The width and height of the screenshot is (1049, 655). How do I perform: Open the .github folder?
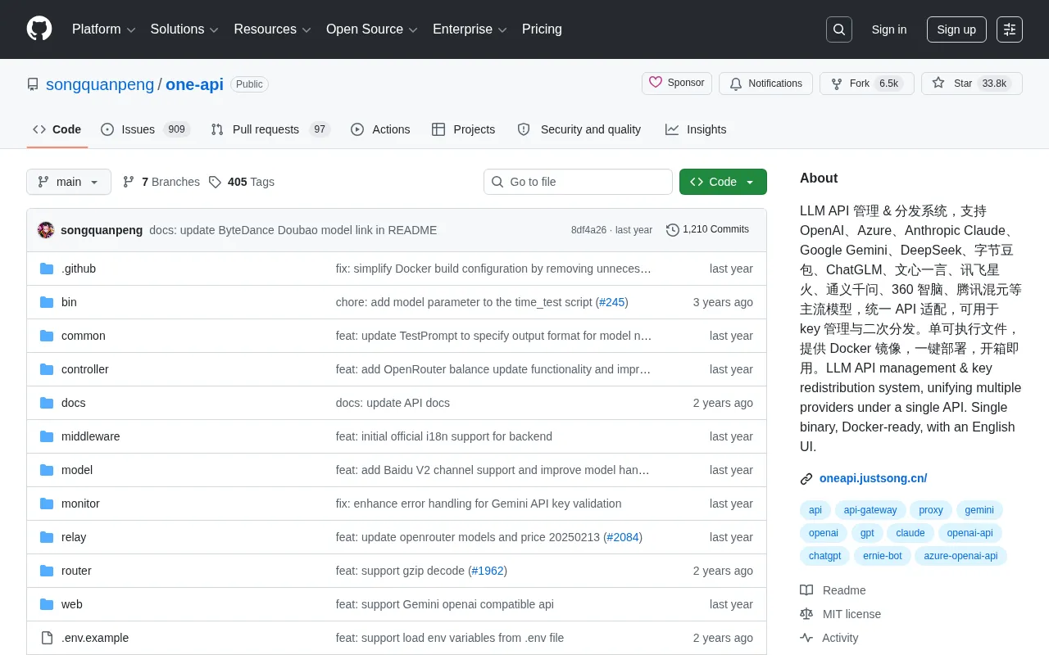pyautogui.click(x=79, y=269)
